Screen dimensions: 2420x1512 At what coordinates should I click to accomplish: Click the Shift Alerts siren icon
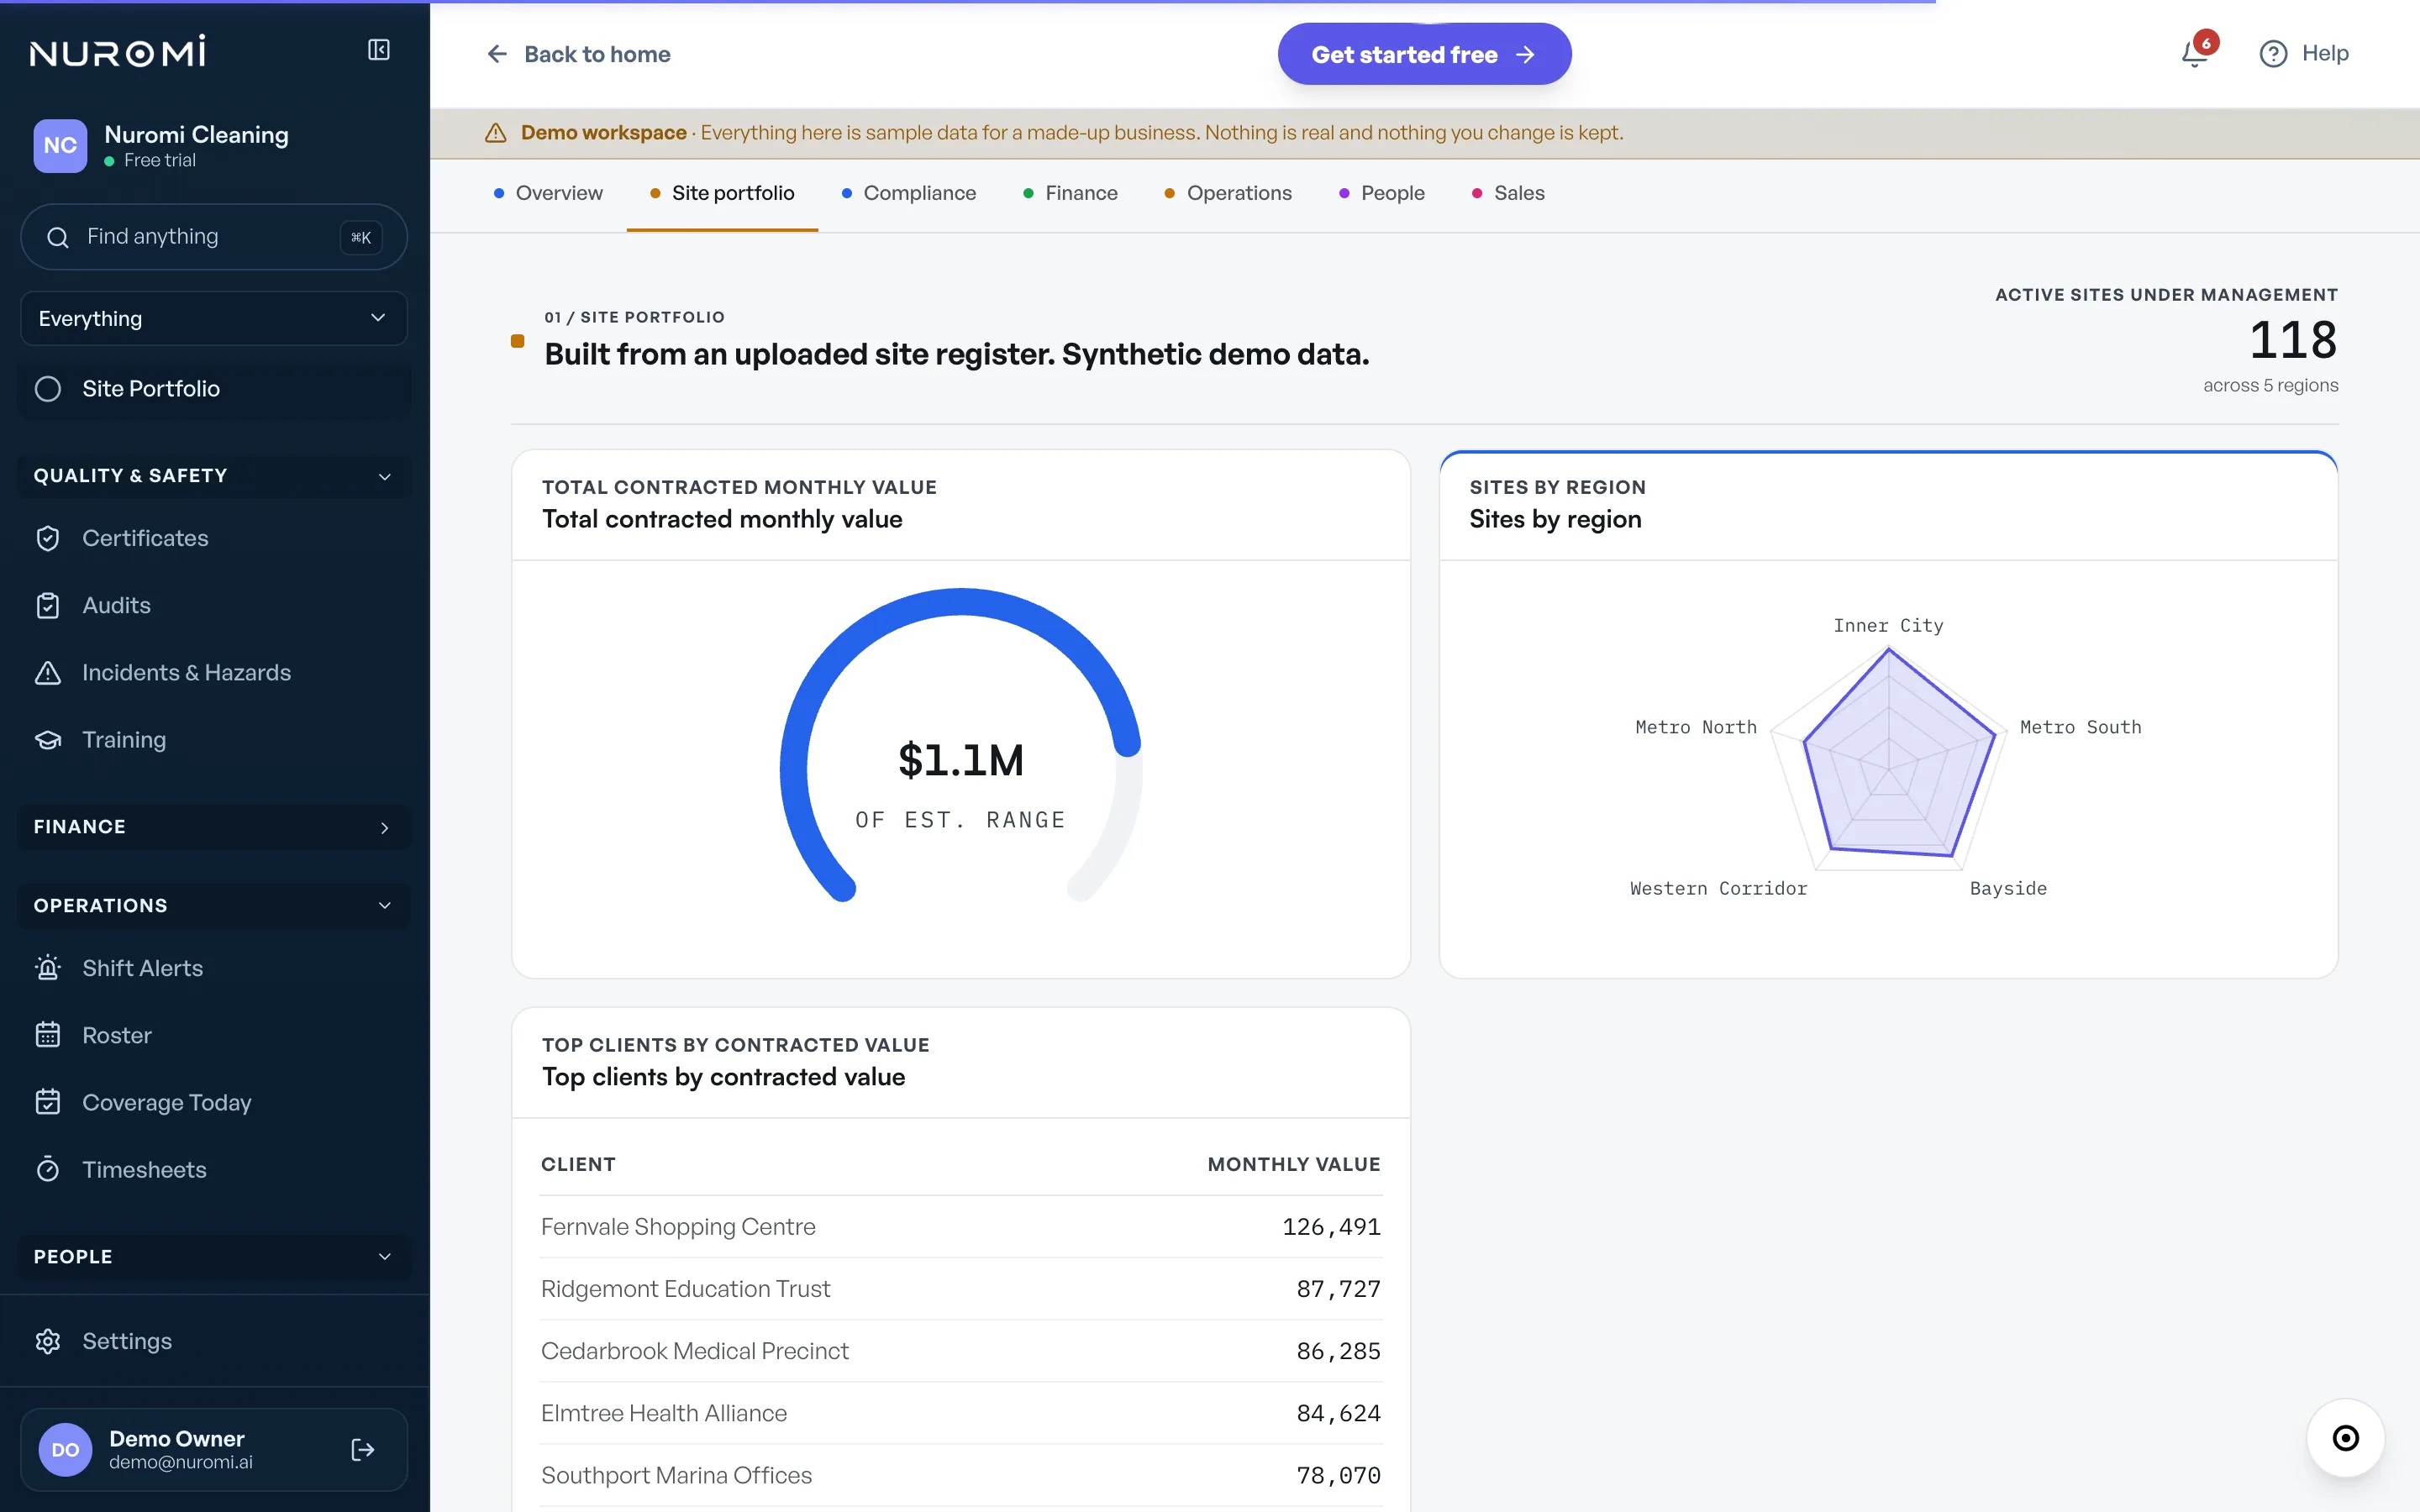click(x=48, y=968)
